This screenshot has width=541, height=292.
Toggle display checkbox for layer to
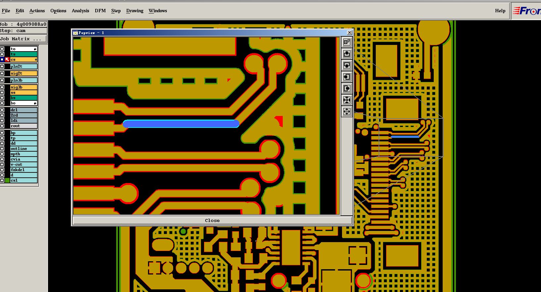pos(2,49)
